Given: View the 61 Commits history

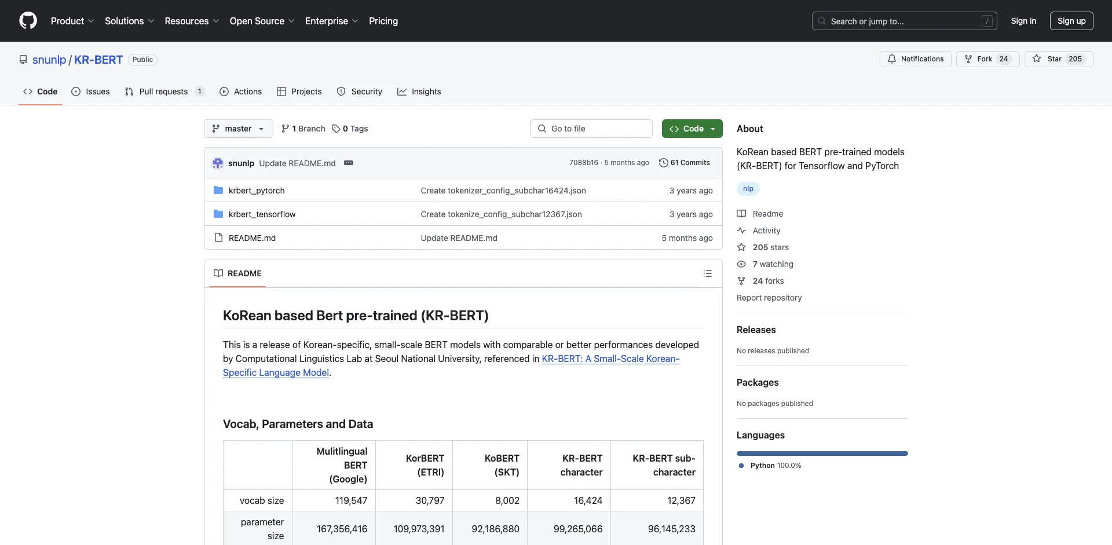Looking at the screenshot, I should (685, 163).
